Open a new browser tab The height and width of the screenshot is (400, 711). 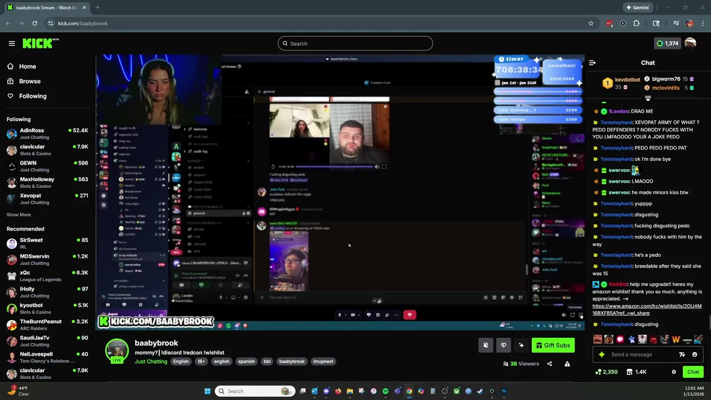click(97, 8)
